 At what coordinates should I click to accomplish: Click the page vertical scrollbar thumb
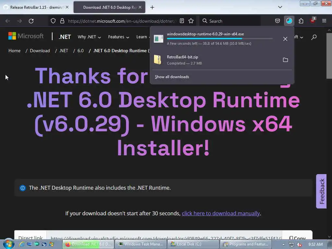pyautogui.click(x=329, y=55)
